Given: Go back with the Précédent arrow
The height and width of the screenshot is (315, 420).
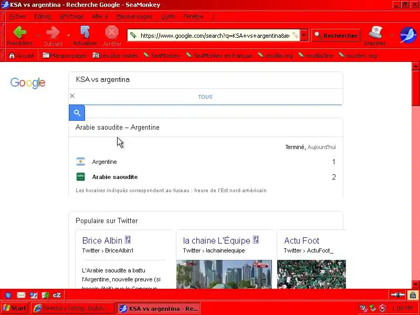Looking at the screenshot, I should pyautogui.click(x=20, y=36).
